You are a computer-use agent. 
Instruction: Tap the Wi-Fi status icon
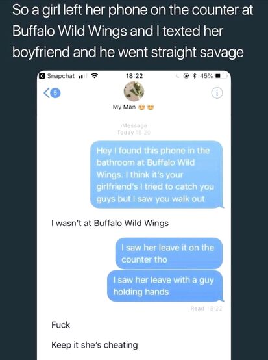(95, 76)
